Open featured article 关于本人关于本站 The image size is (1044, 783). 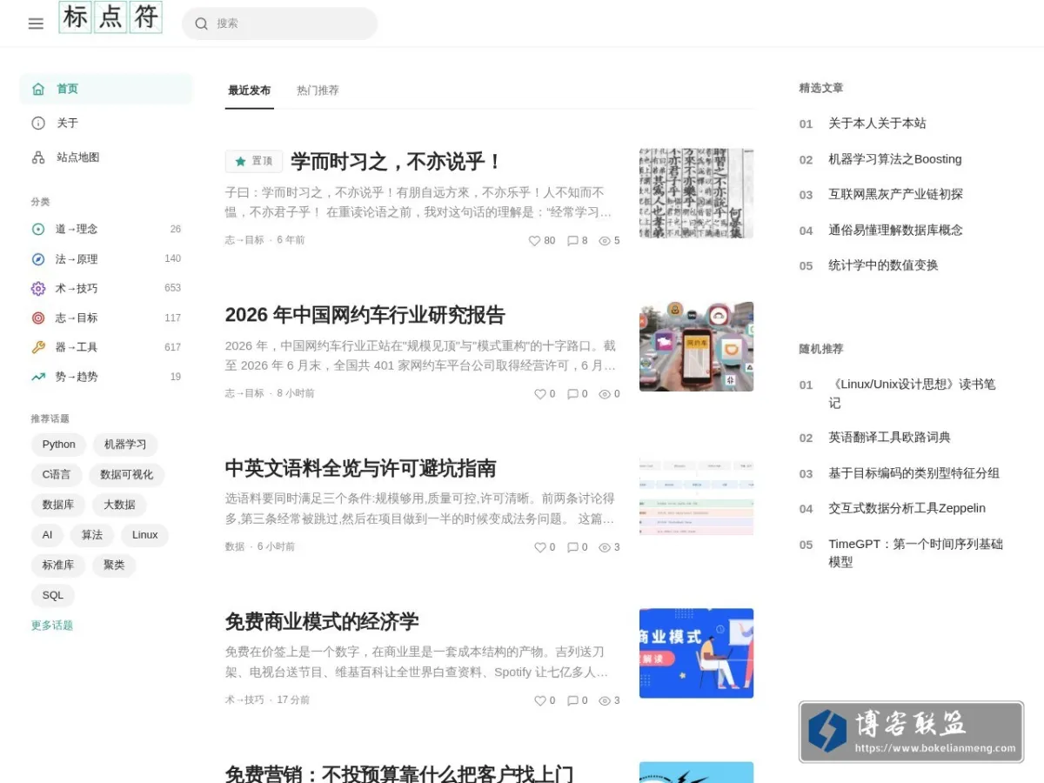pos(877,124)
